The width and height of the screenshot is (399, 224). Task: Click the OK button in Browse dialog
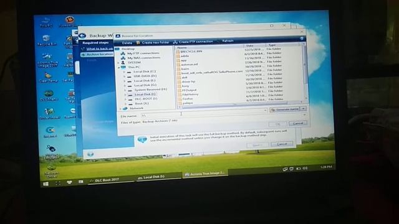277,124
